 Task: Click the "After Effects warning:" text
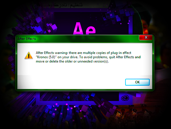click(x=52, y=53)
